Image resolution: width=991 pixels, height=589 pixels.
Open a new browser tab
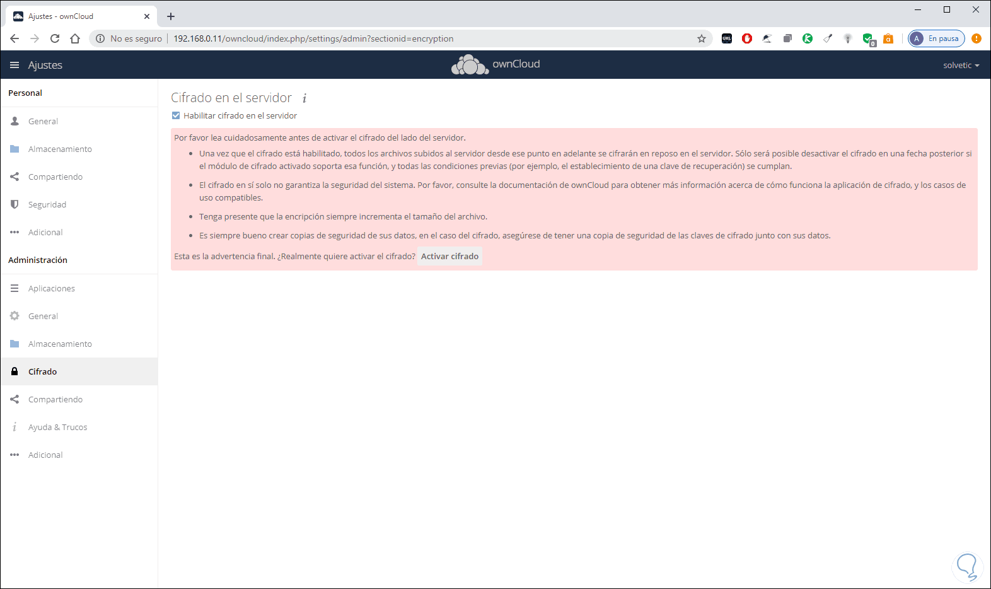[171, 16]
